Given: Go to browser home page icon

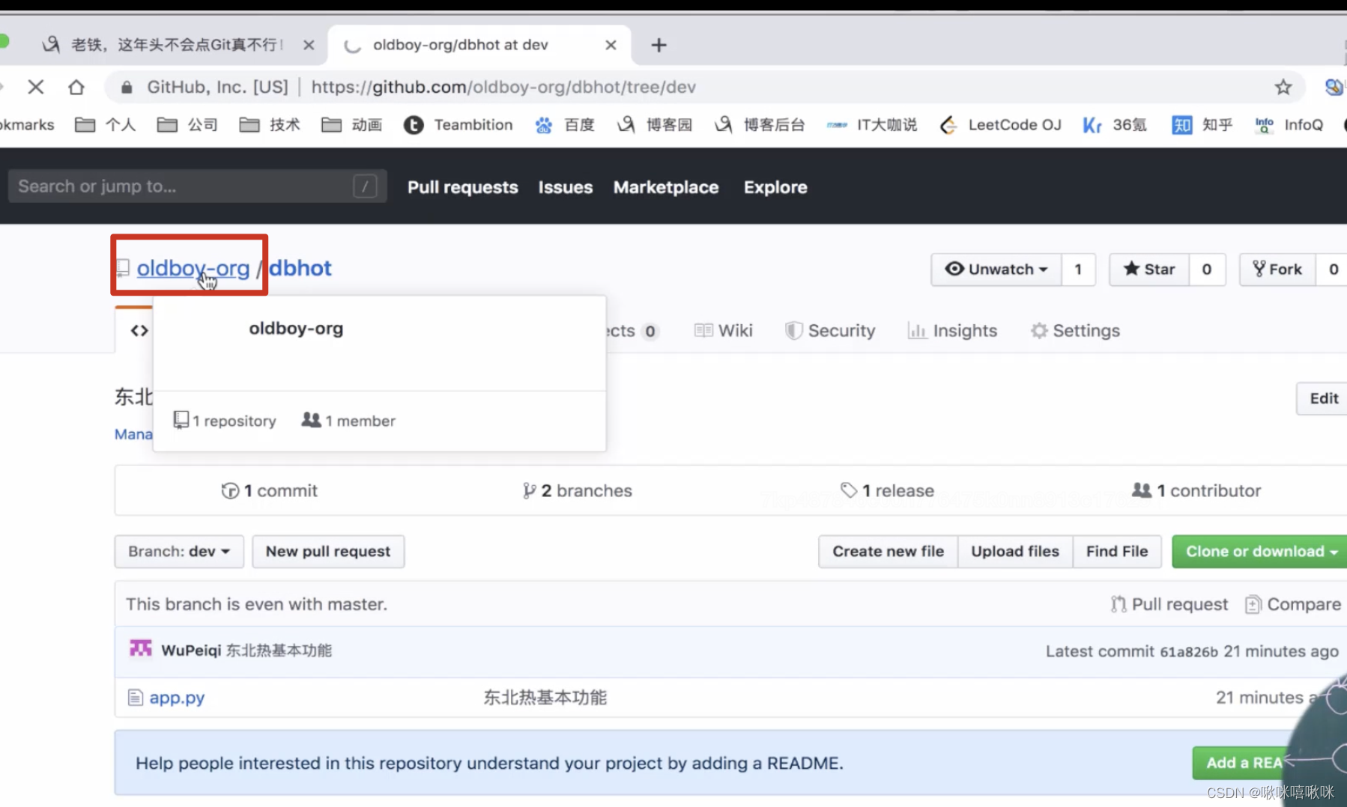Looking at the screenshot, I should [x=76, y=88].
